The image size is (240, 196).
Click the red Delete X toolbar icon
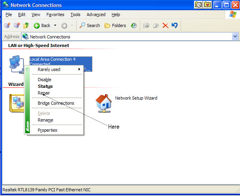point(165,25)
